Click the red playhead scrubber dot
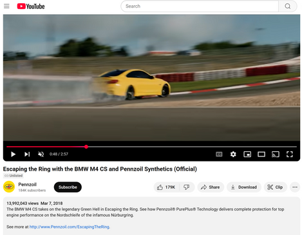 pyautogui.click(x=86, y=147)
